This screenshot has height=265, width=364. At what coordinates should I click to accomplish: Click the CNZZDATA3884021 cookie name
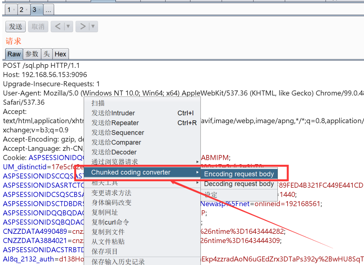[x=35, y=241]
